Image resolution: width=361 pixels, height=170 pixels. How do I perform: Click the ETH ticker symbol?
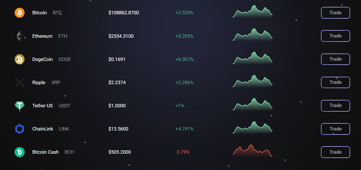tap(63, 36)
